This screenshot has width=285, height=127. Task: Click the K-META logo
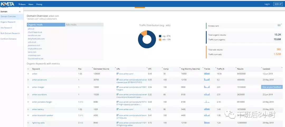pyautogui.click(x=7, y=4)
